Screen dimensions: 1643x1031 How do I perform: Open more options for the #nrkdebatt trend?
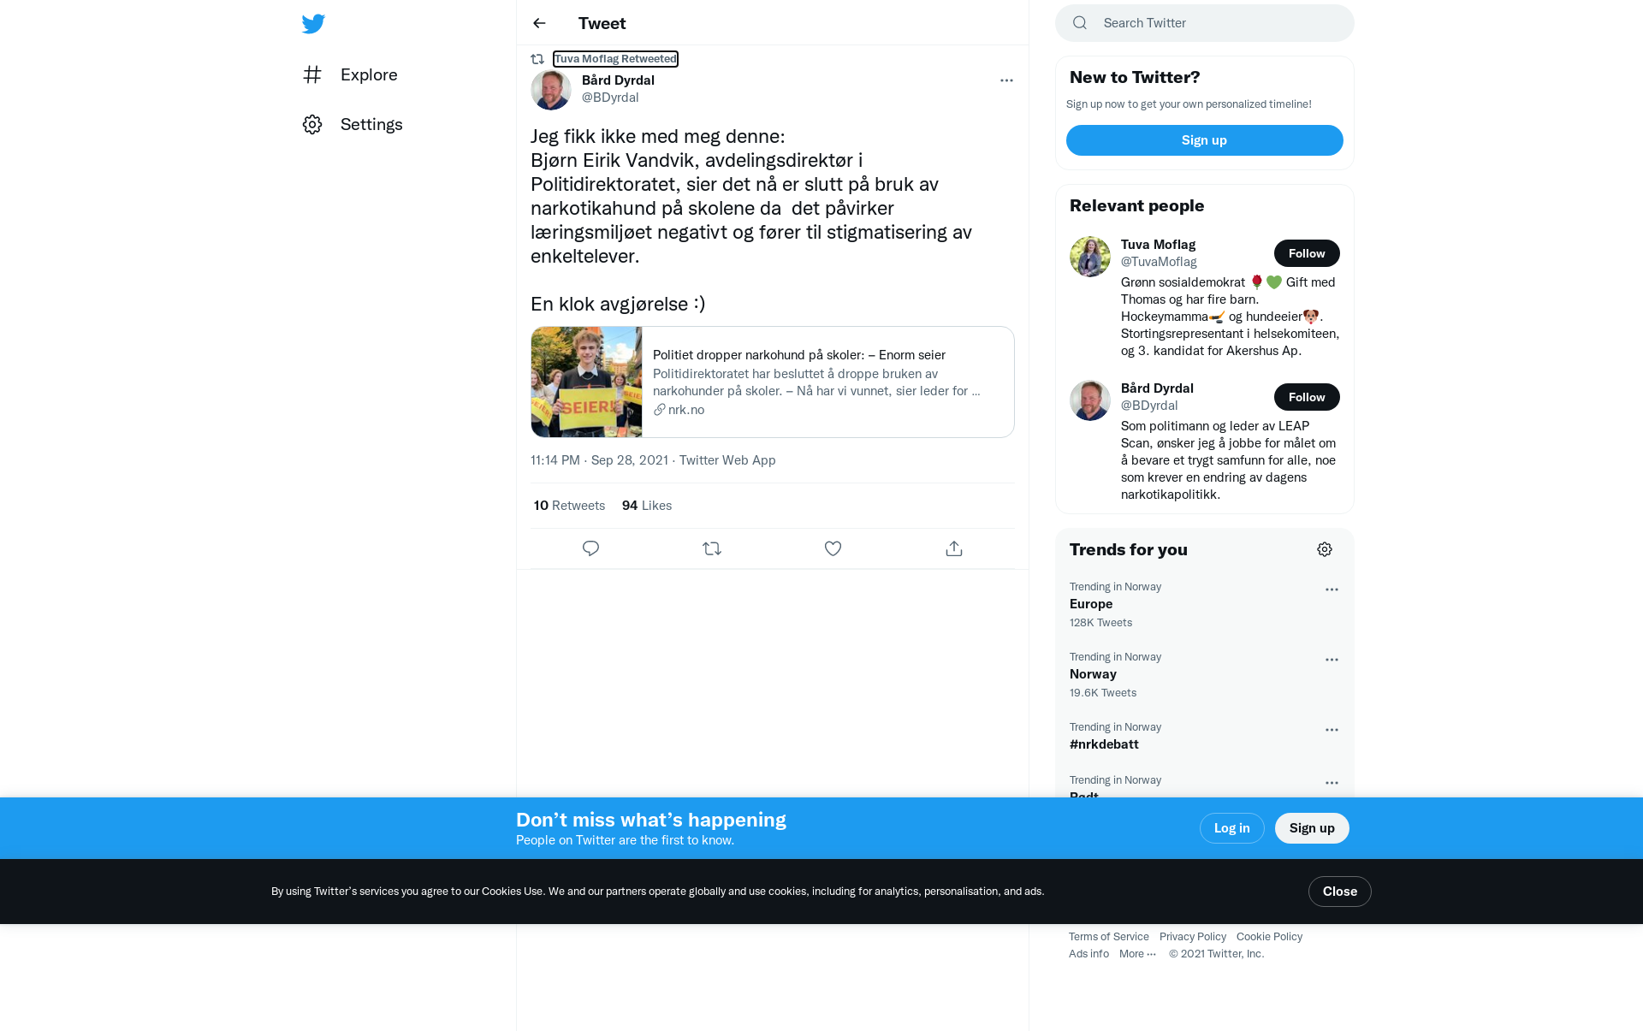[1332, 730]
